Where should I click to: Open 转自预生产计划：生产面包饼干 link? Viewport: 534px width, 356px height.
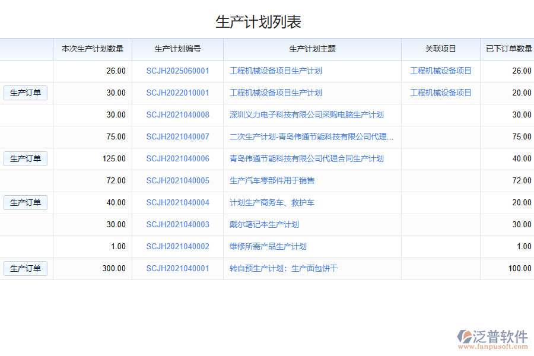[x=284, y=269]
